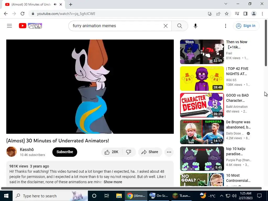This screenshot has width=268, height=201.
Task: Close the YouTube tab
Action: pyautogui.click(x=61, y=4)
